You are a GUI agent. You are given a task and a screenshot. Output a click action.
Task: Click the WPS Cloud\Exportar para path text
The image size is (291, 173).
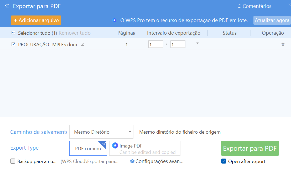click(90, 161)
